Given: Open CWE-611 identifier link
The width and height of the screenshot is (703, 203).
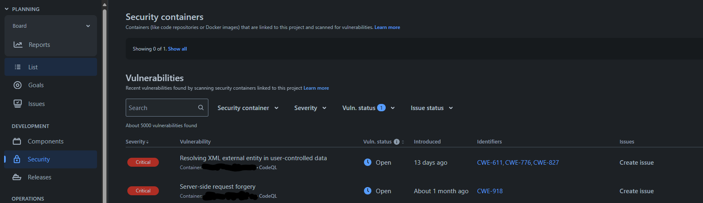Looking at the screenshot, I should click(x=490, y=163).
